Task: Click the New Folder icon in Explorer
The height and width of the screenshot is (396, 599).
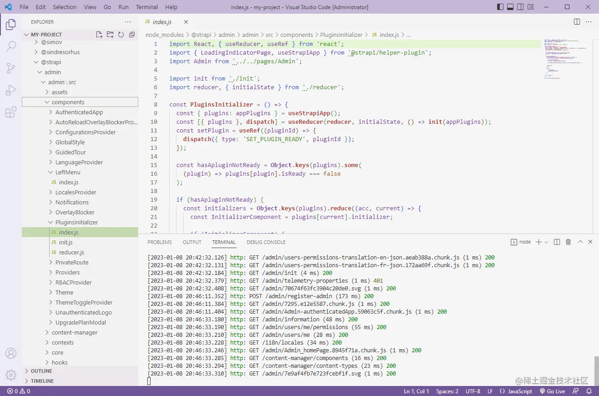Action: (110, 35)
